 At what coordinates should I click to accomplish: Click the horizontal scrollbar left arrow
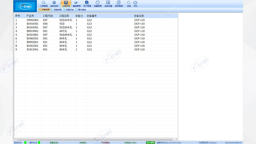tap(16, 139)
